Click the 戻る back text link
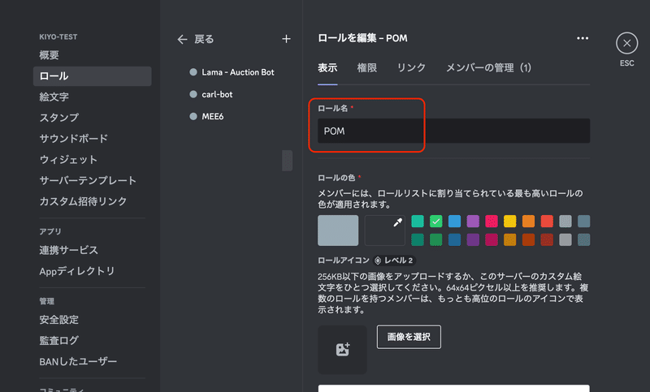 pos(204,39)
